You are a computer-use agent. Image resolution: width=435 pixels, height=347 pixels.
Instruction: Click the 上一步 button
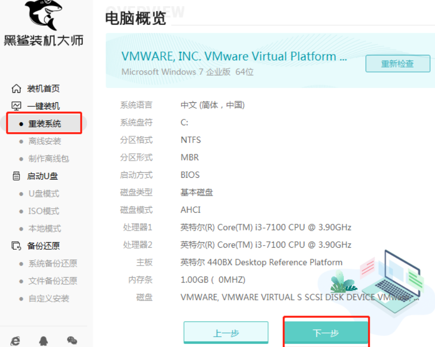226,333
